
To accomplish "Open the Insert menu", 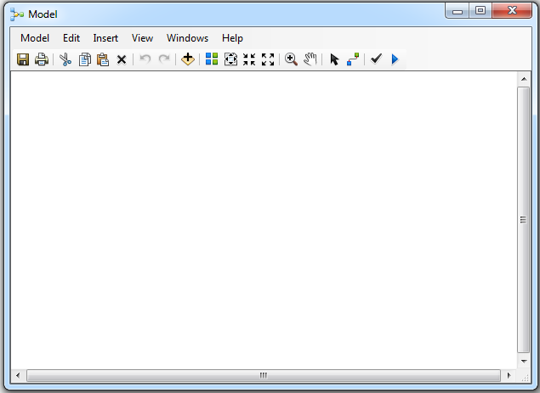I will click(105, 38).
